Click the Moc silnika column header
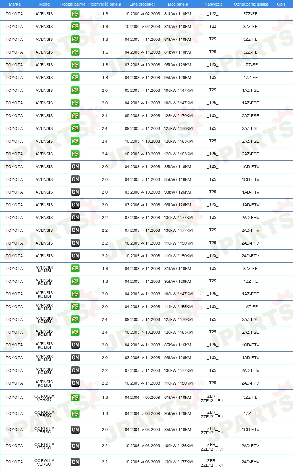 (178, 4)
